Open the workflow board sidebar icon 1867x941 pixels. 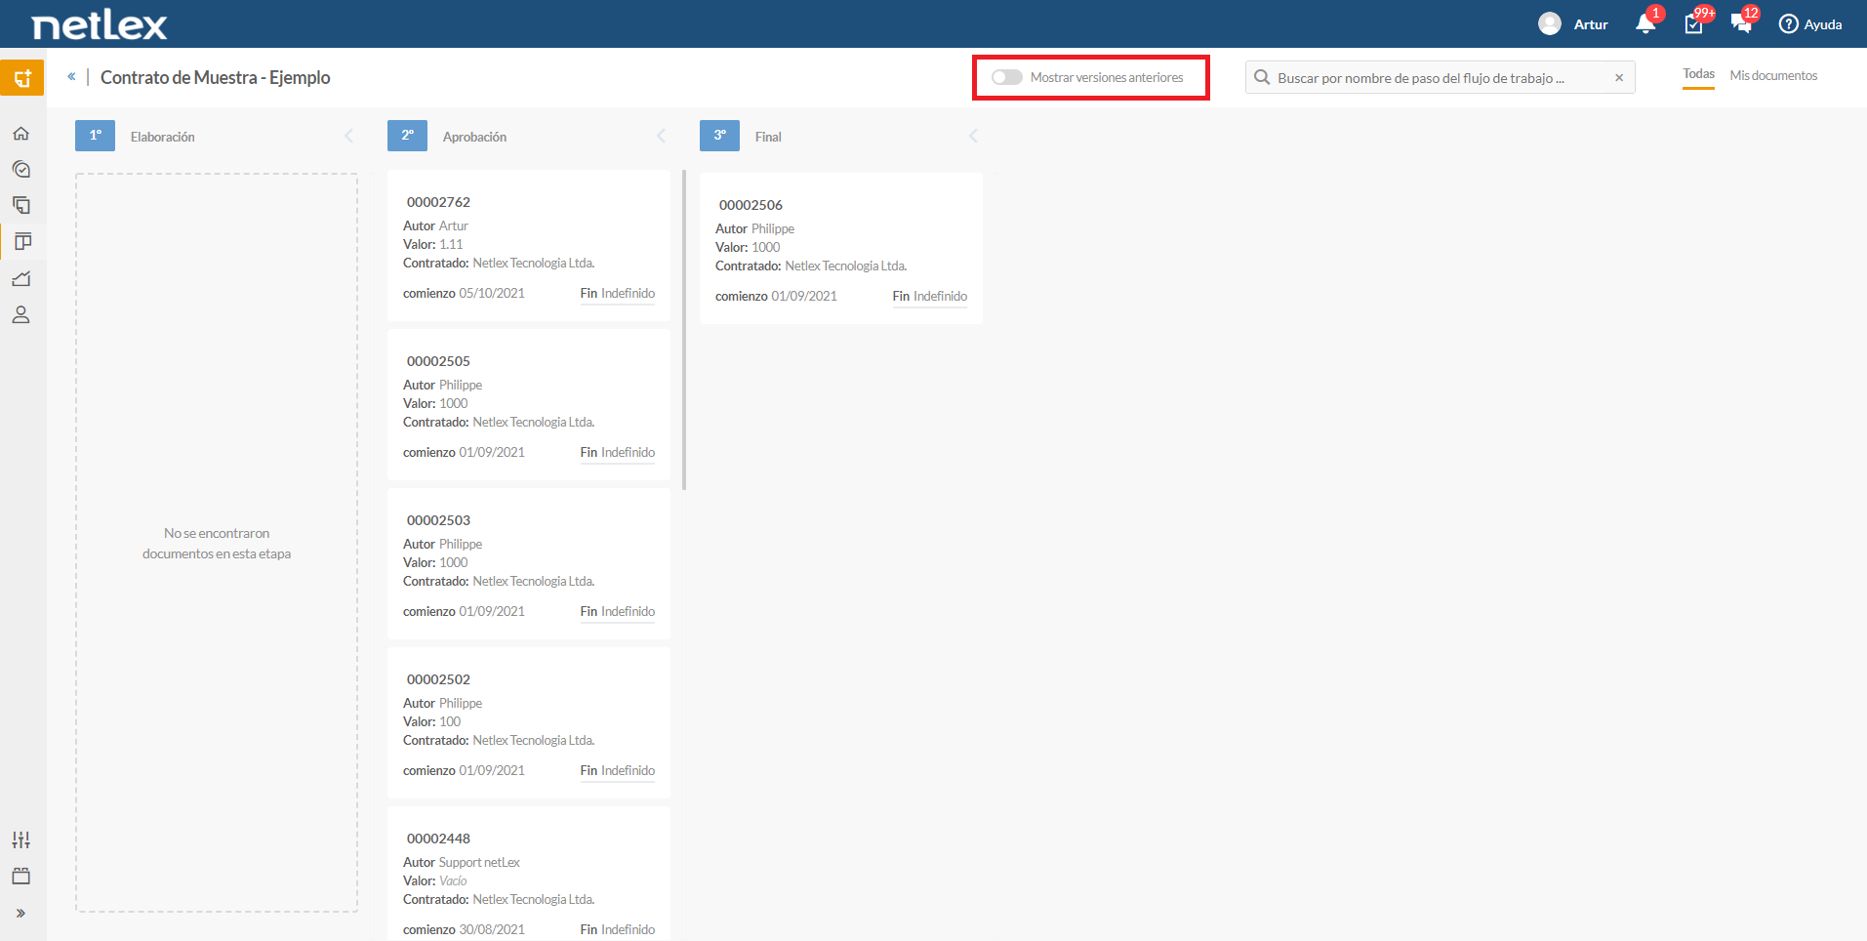tap(21, 241)
